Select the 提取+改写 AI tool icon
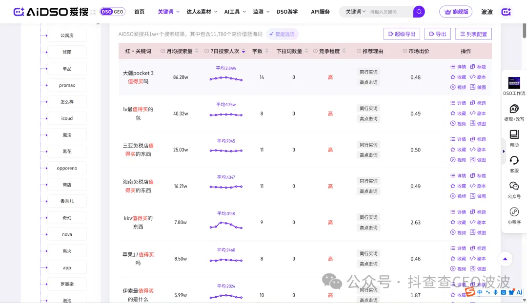This screenshot has width=527, height=303. pyautogui.click(x=514, y=113)
